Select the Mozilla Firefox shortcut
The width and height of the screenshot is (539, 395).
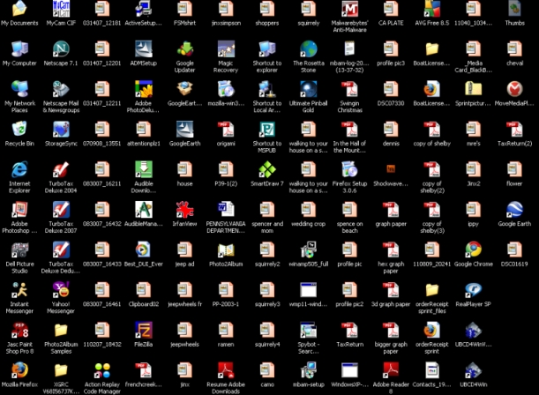click(x=19, y=370)
